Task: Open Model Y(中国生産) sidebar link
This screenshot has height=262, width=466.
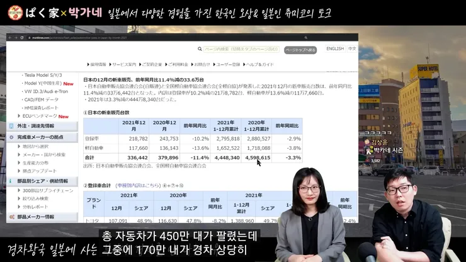Action: click(x=43, y=83)
